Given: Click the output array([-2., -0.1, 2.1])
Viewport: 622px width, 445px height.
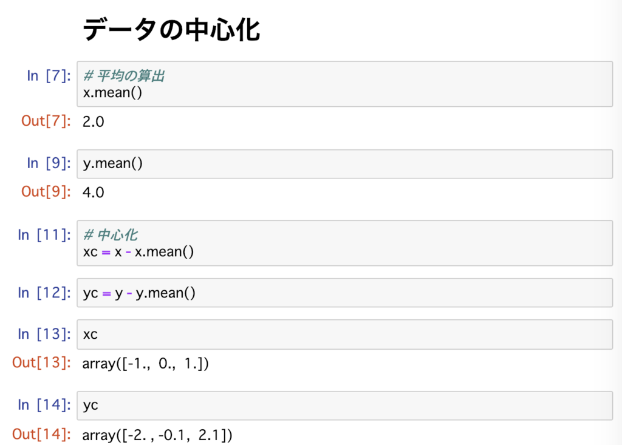Looking at the screenshot, I should [155, 435].
